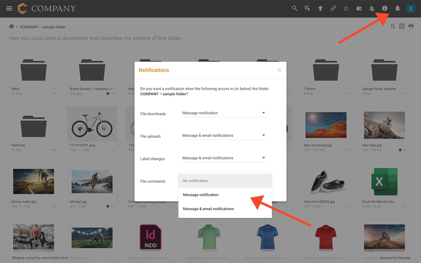Viewport: 421px width, 263px height.
Task: Click the favorites star icon
Action: [x=346, y=8]
